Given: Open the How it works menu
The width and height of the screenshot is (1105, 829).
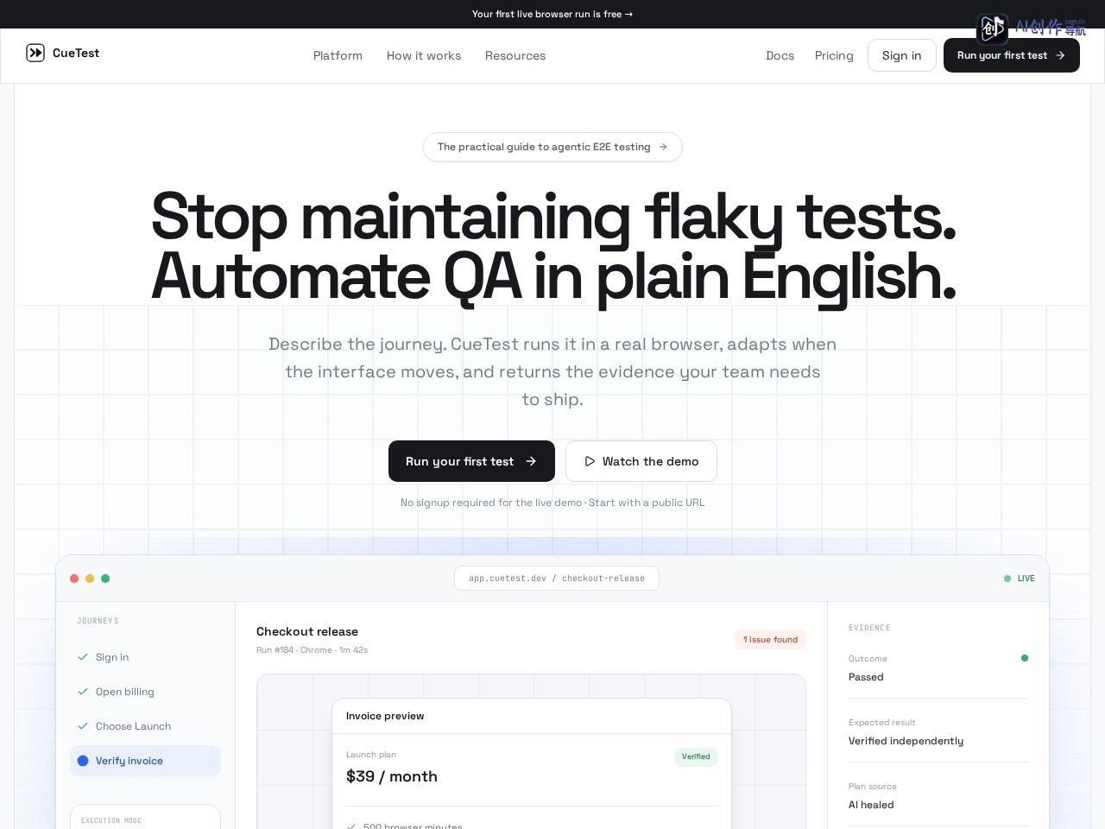Looking at the screenshot, I should point(424,55).
